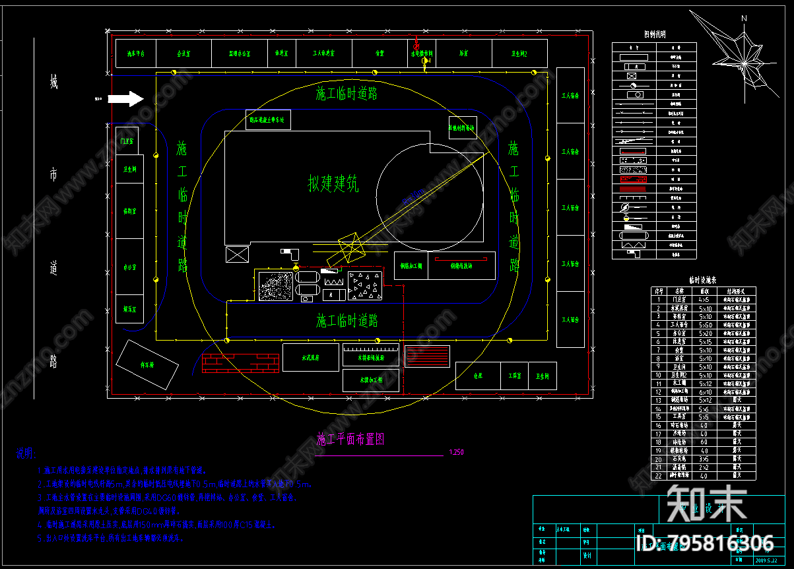
Task: Click the 面积 column header in the table
Action: pos(704,290)
